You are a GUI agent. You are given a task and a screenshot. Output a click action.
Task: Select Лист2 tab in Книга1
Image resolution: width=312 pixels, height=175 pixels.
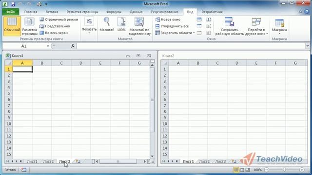point(48,161)
